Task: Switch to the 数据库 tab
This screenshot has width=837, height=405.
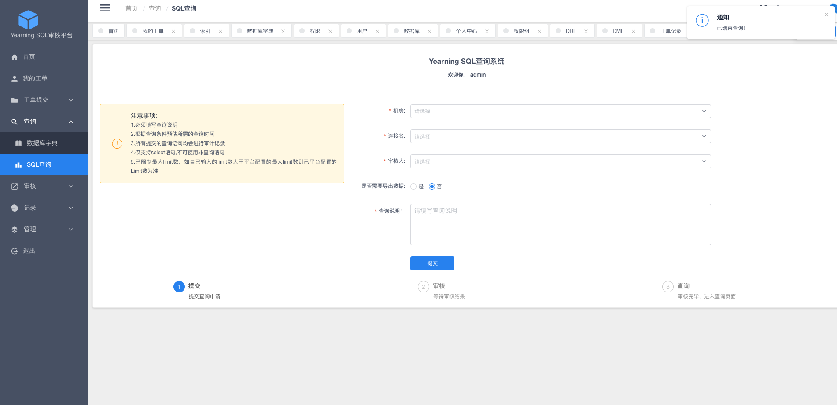Action: [413, 31]
